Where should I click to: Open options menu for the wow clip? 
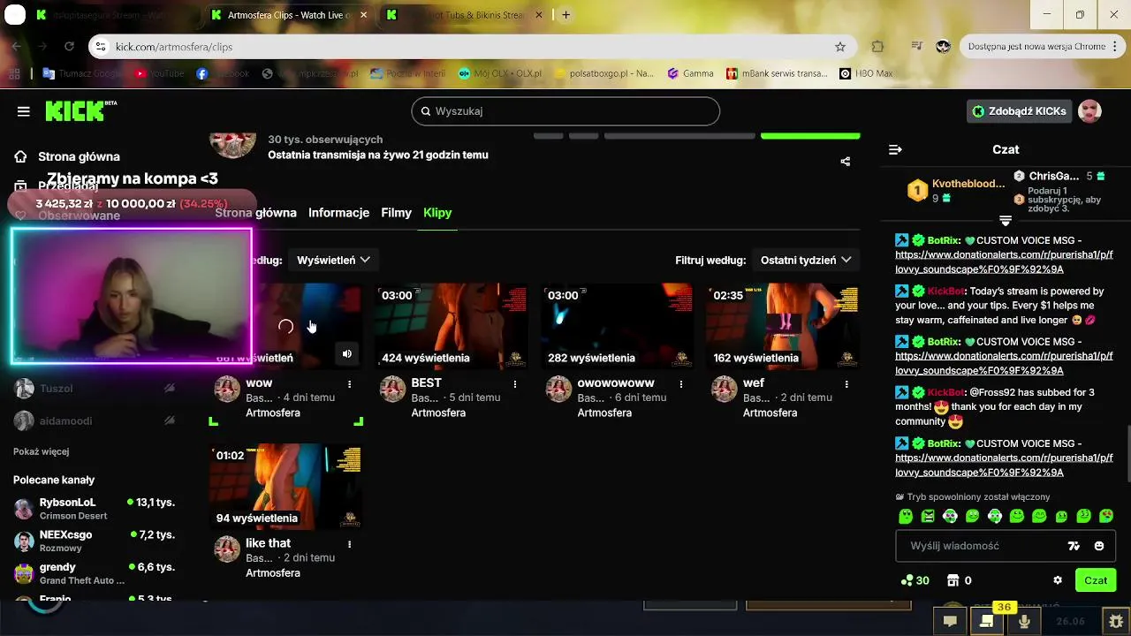[350, 384]
